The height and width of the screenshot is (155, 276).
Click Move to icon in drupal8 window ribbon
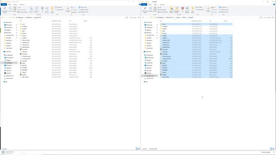[x=171, y=9]
